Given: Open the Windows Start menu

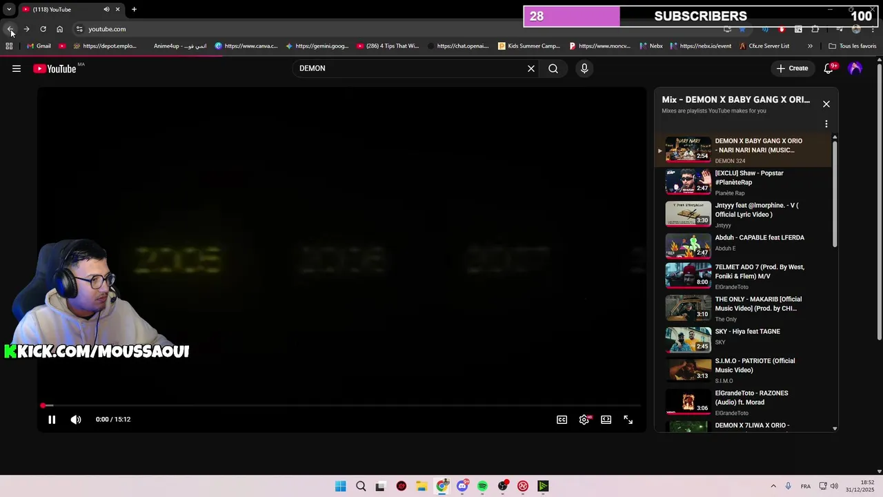Looking at the screenshot, I should [x=341, y=487].
